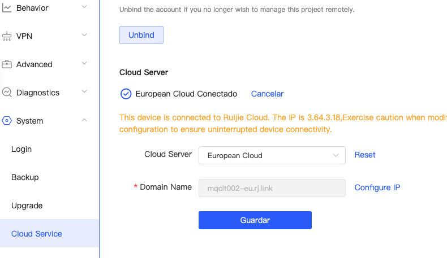Viewport: 447px width, 258px height.
Task: Click the Domain Name input field
Action: (x=272, y=188)
